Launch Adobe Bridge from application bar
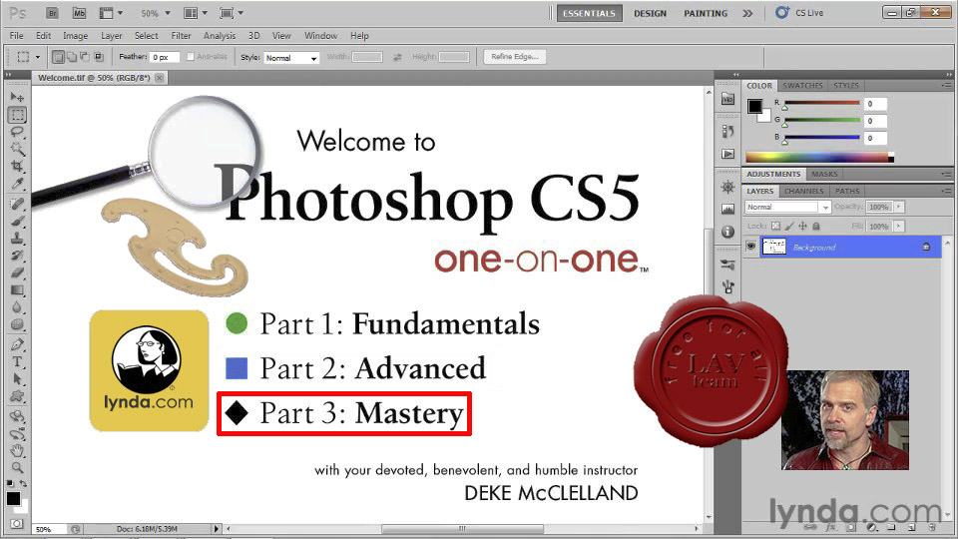 53,13
